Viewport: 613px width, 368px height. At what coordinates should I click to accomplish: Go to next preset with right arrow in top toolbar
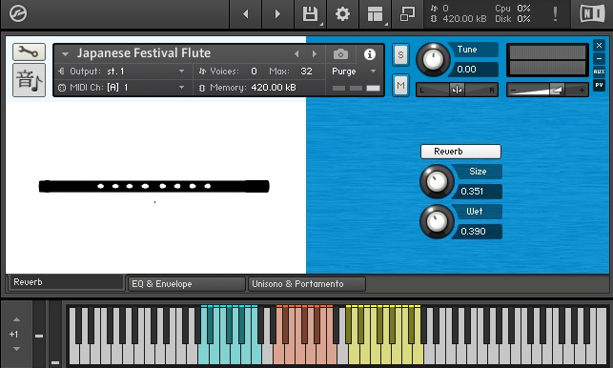point(277,14)
